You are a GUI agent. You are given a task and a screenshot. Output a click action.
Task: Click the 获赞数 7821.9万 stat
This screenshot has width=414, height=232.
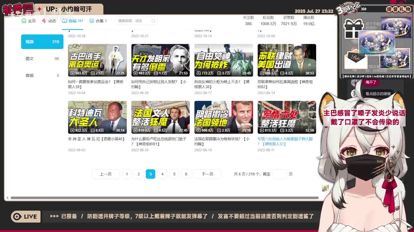coord(289,21)
